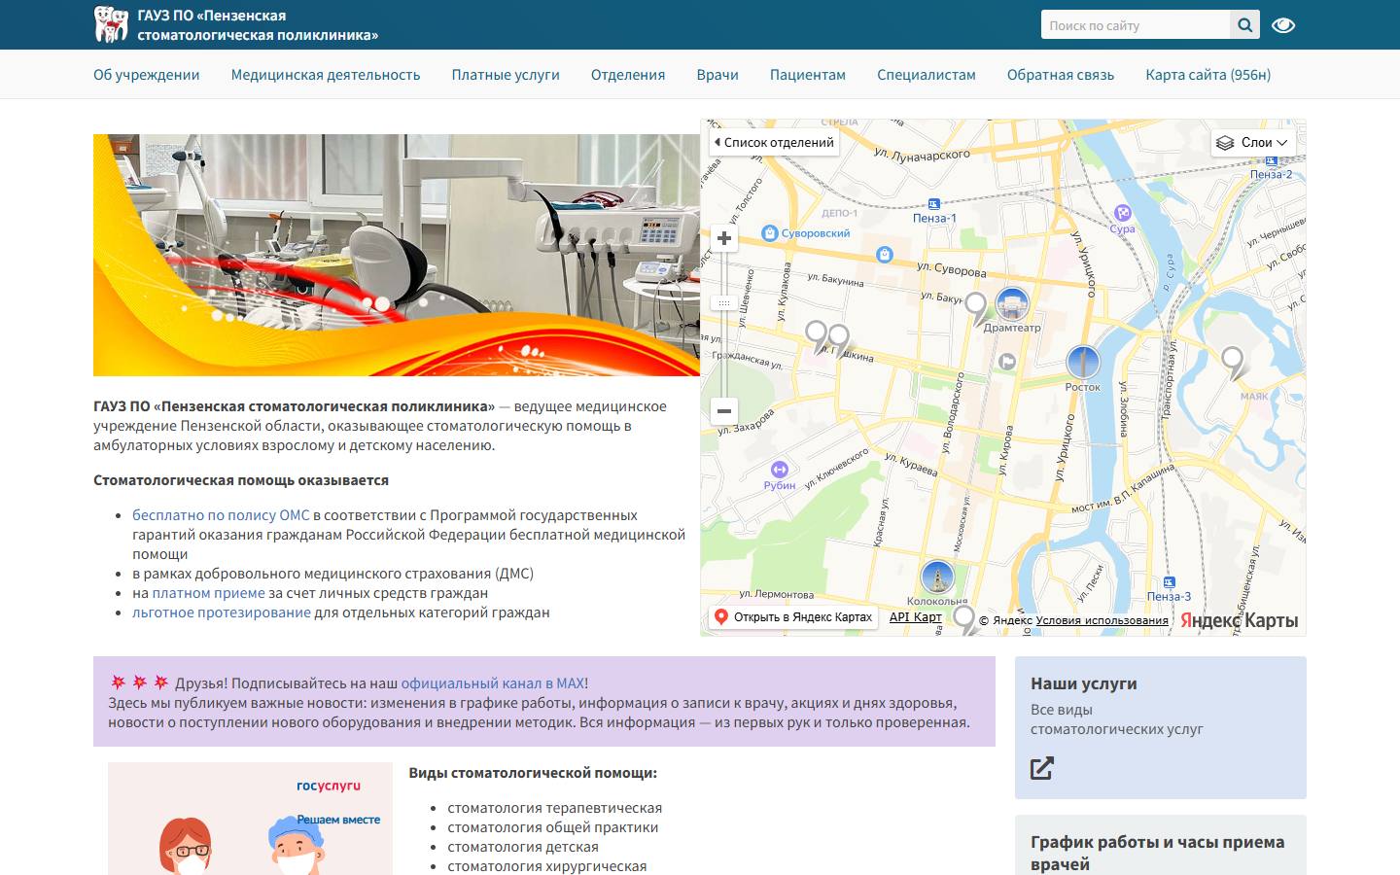Click the госуслуги banner image
This screenshot has height=875, width=1400.
point(250,819)
